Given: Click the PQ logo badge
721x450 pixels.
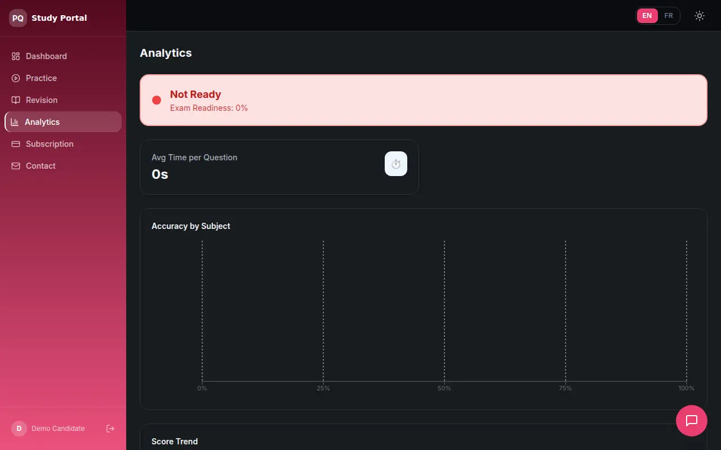Looking at the screenshot, I should [18, 18].
